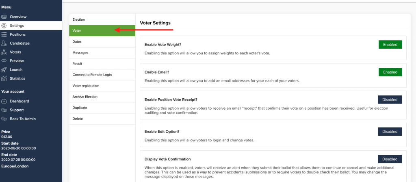Open the Dates settings tab
416x182 pixels.
102,42
